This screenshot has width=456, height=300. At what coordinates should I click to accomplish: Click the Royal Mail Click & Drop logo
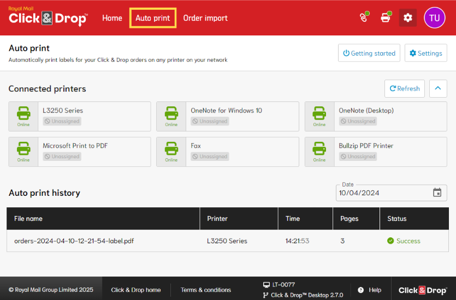point(48,17)
